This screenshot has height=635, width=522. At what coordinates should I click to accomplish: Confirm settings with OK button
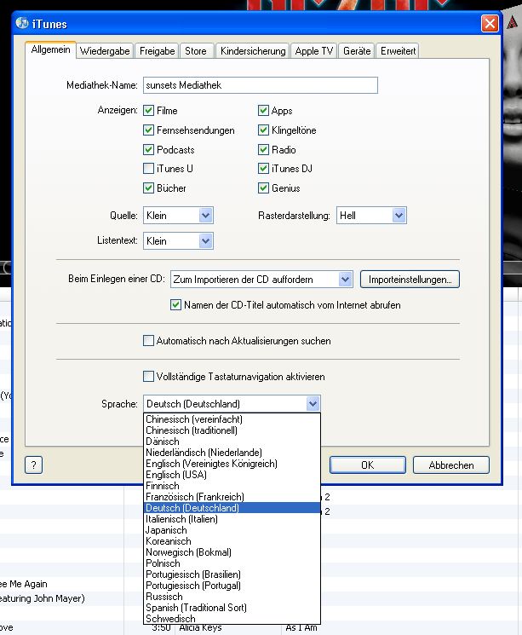(367, 465)
